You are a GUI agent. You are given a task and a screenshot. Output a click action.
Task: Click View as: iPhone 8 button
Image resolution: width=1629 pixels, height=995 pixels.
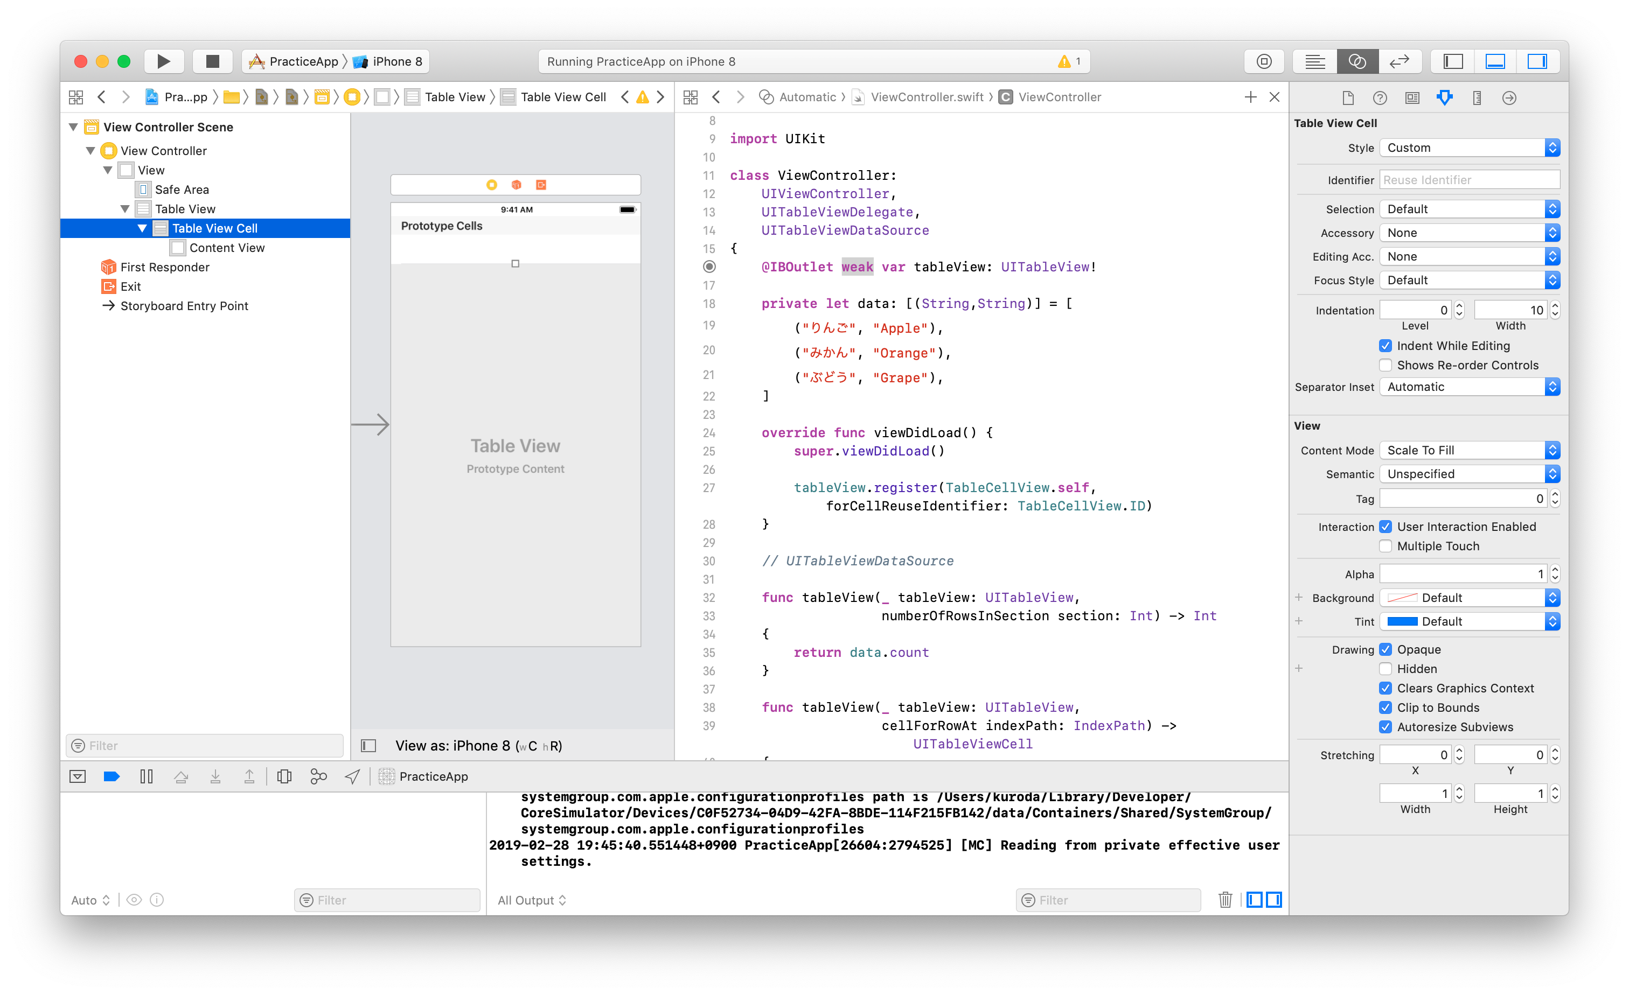click(x=478, y=745)
